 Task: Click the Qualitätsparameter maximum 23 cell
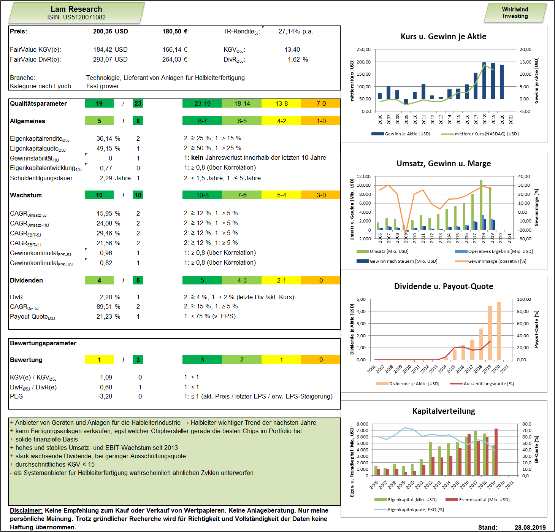pos(138,103)
